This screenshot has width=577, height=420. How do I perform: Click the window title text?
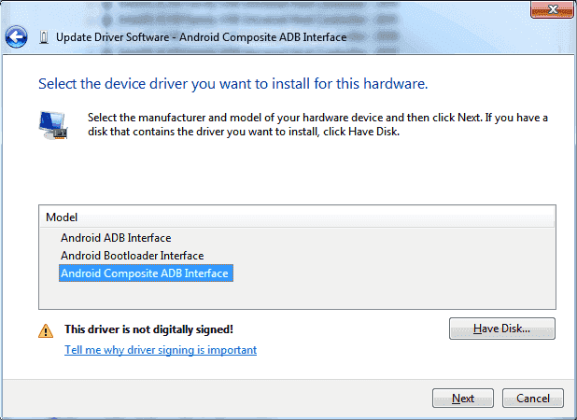(202, 37)
